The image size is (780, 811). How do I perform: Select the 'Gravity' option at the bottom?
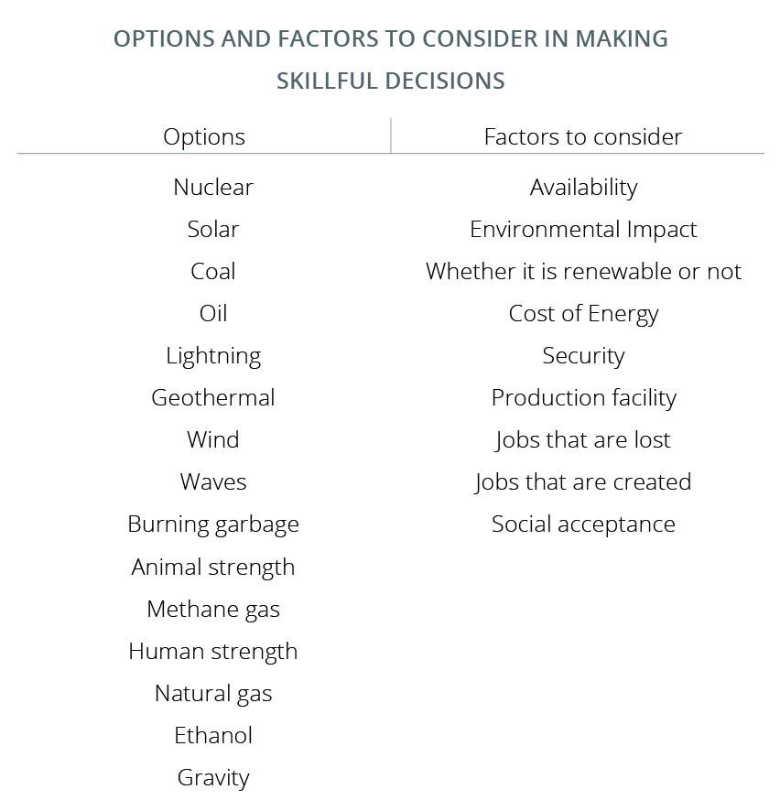213,778
